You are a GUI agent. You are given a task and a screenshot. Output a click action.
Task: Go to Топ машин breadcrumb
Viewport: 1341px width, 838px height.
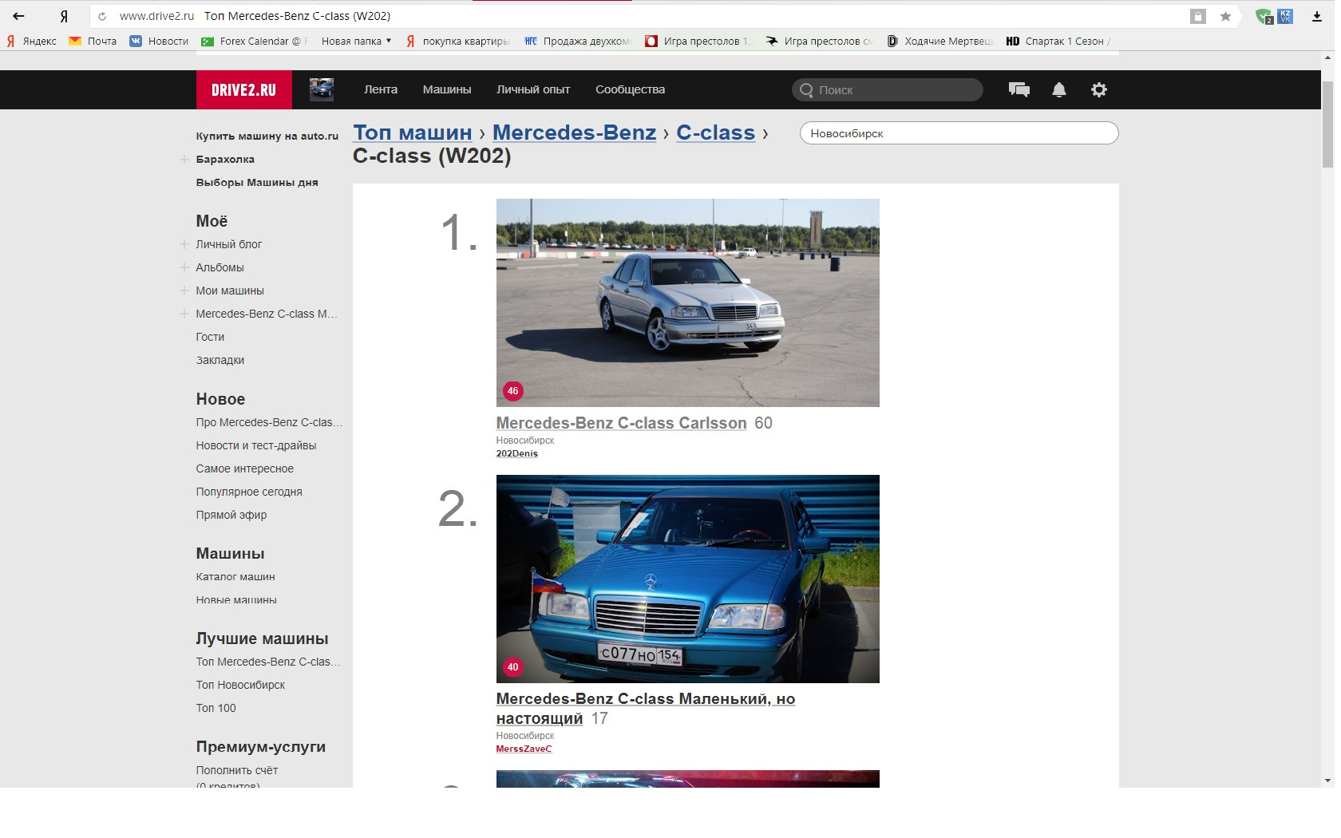[413, 132]
